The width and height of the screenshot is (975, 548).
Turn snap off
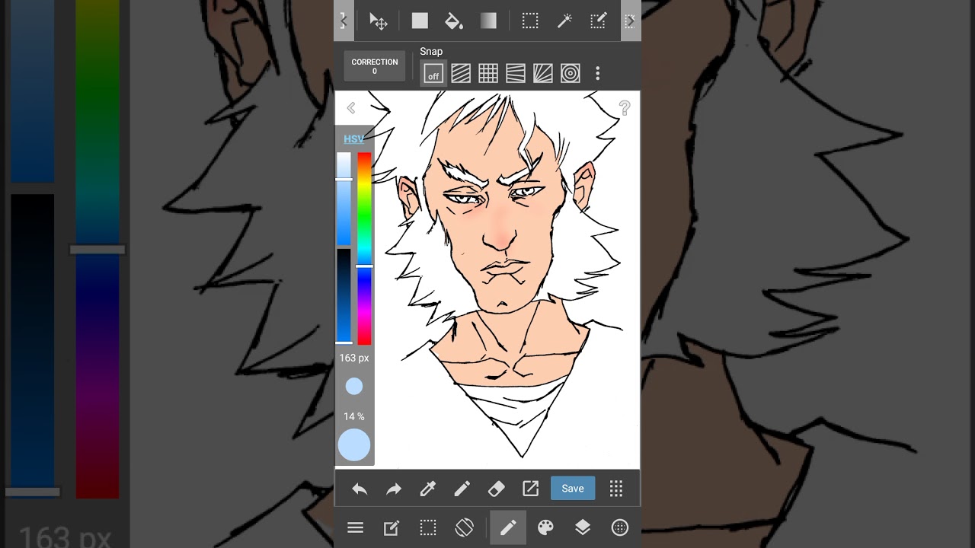pos(433,74)
